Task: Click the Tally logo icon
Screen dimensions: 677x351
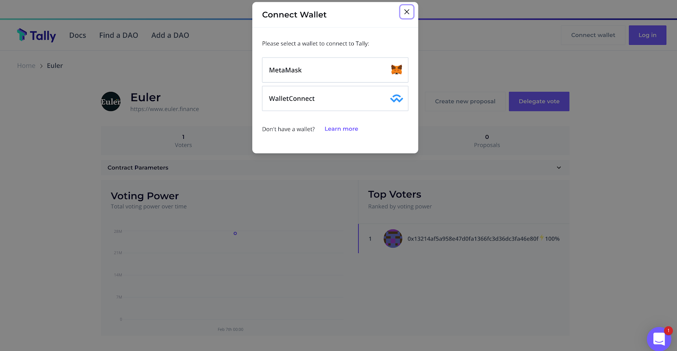Action: (22, 35)
